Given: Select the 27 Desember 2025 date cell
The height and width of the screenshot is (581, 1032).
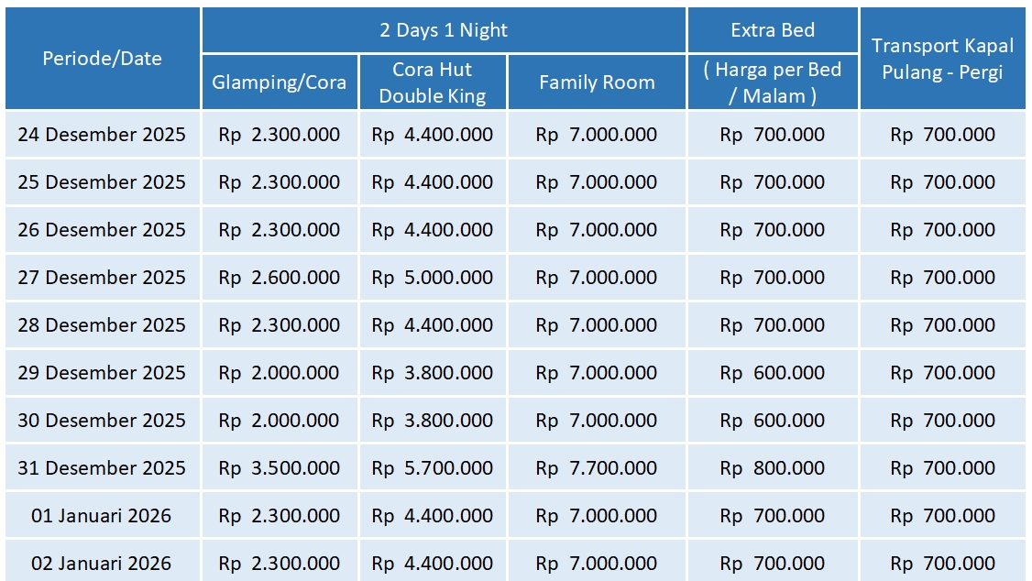Looking at the screenshot, I should click(102, 278).
